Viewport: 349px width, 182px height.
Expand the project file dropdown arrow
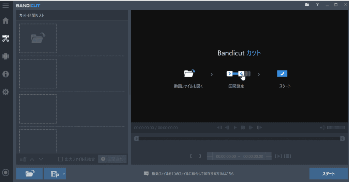tap(64, 174)
